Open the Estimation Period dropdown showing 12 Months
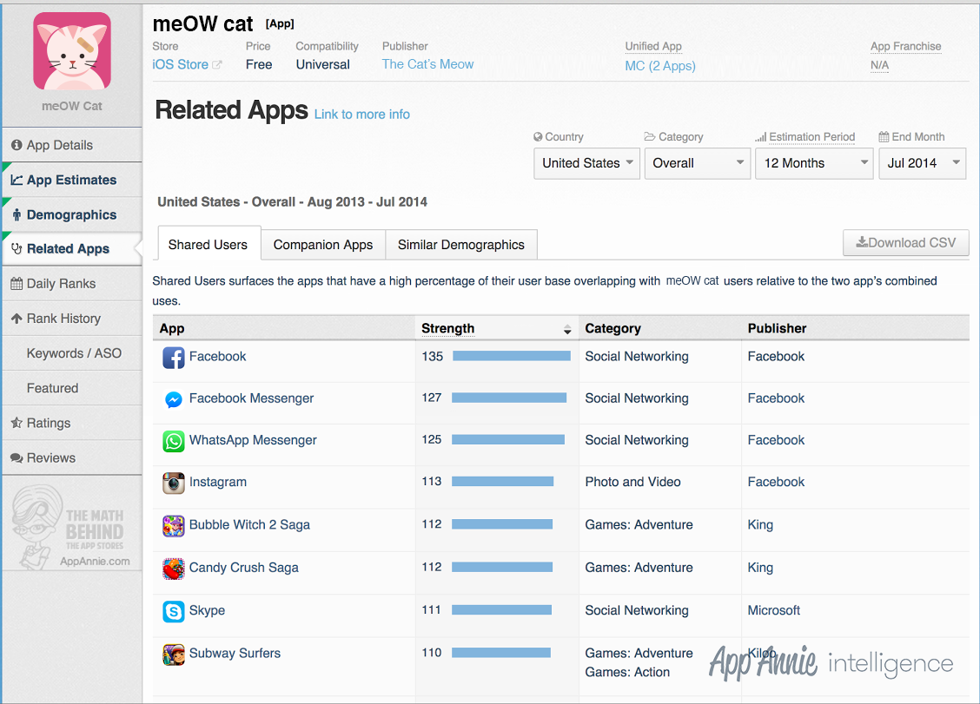 point(814,163)
